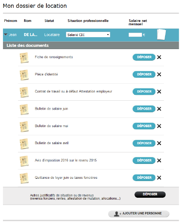The height and width of the screenshot is (223, 181).
Task: Click the Fiche de renseignements document icon
Action: coord(24,58)
